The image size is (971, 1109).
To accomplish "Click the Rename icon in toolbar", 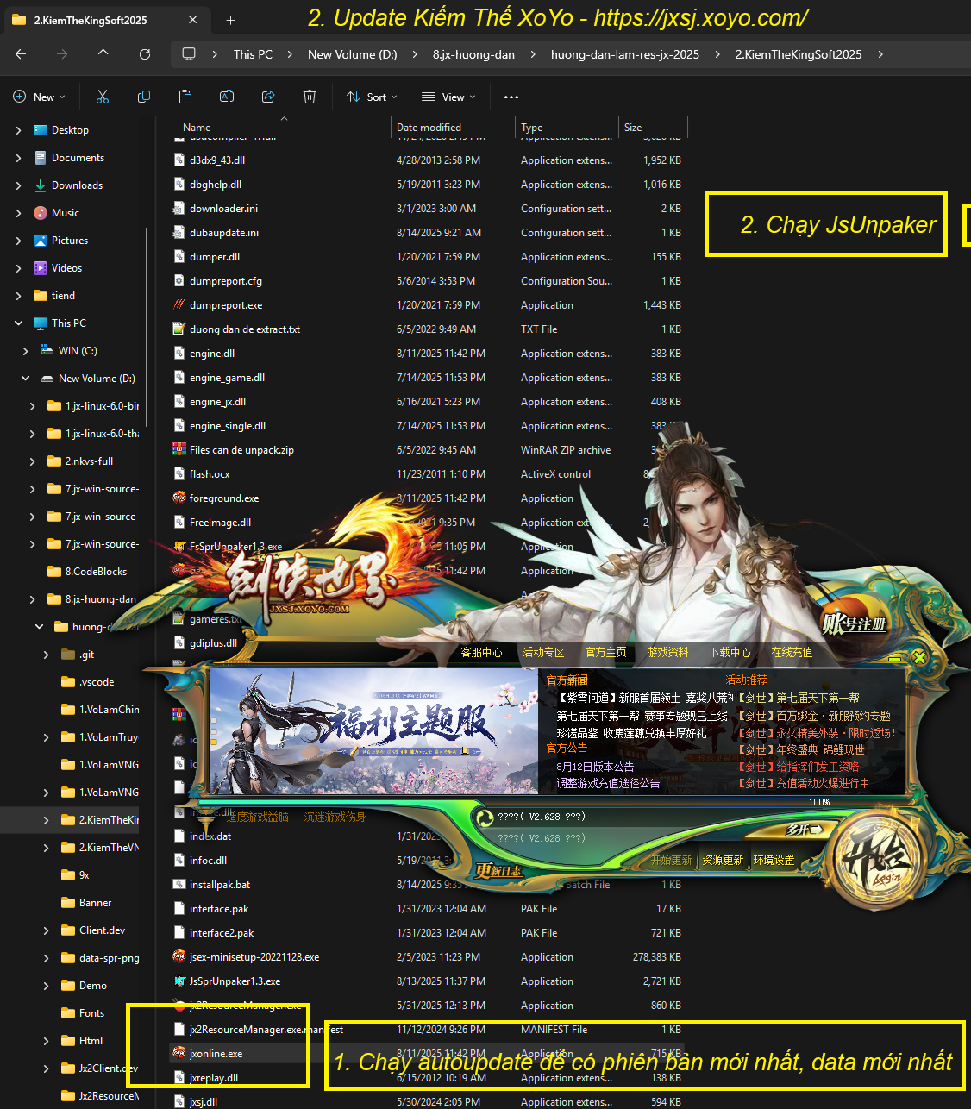I will point(227,97).
